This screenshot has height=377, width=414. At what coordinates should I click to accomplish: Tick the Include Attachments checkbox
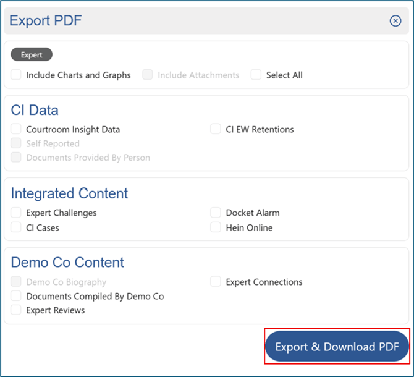148,75
